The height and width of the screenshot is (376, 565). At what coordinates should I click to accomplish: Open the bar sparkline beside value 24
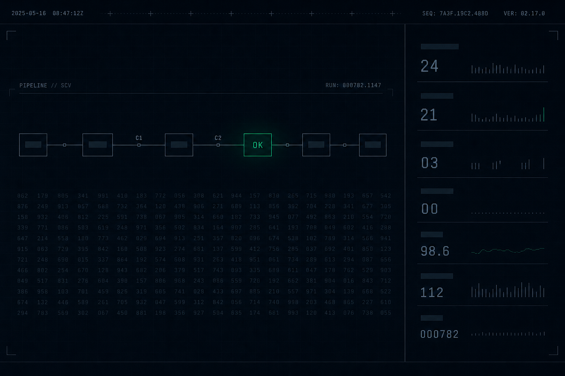pyautogui.click(x=508, y=68)
